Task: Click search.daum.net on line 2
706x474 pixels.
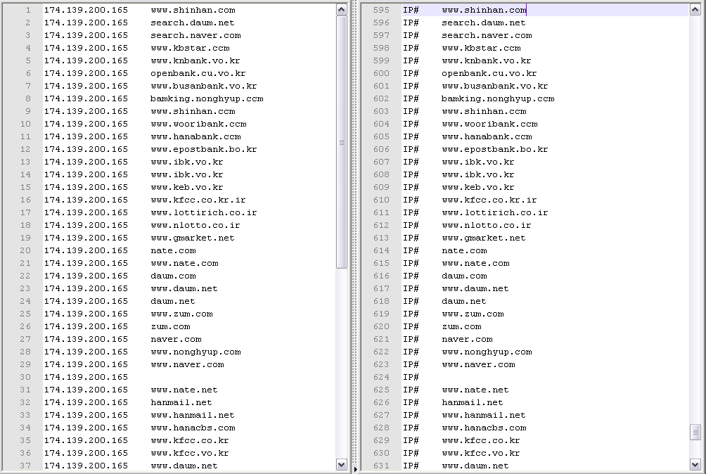Action: tap(192, 23)
